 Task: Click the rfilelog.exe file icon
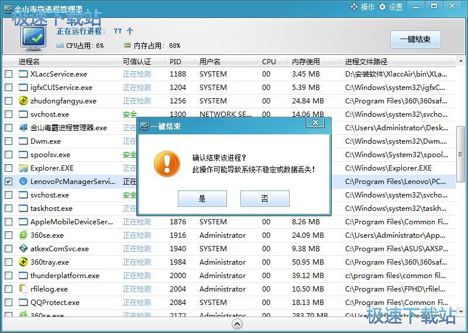click(x=23, y=289)
